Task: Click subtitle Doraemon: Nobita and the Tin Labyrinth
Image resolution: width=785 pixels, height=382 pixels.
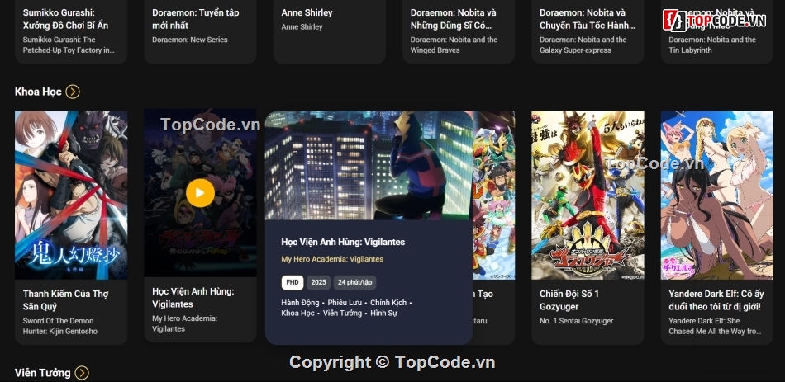Action: point(712,45)
